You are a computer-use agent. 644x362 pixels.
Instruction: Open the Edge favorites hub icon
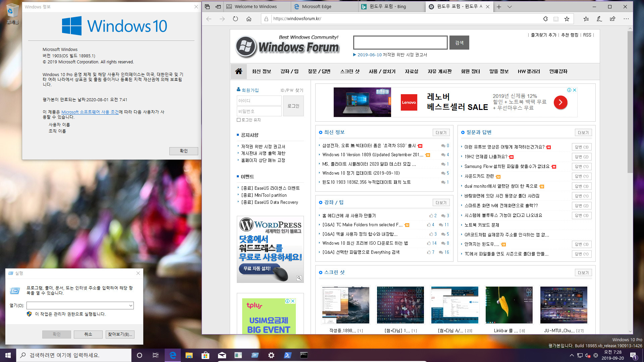point(586,19)
